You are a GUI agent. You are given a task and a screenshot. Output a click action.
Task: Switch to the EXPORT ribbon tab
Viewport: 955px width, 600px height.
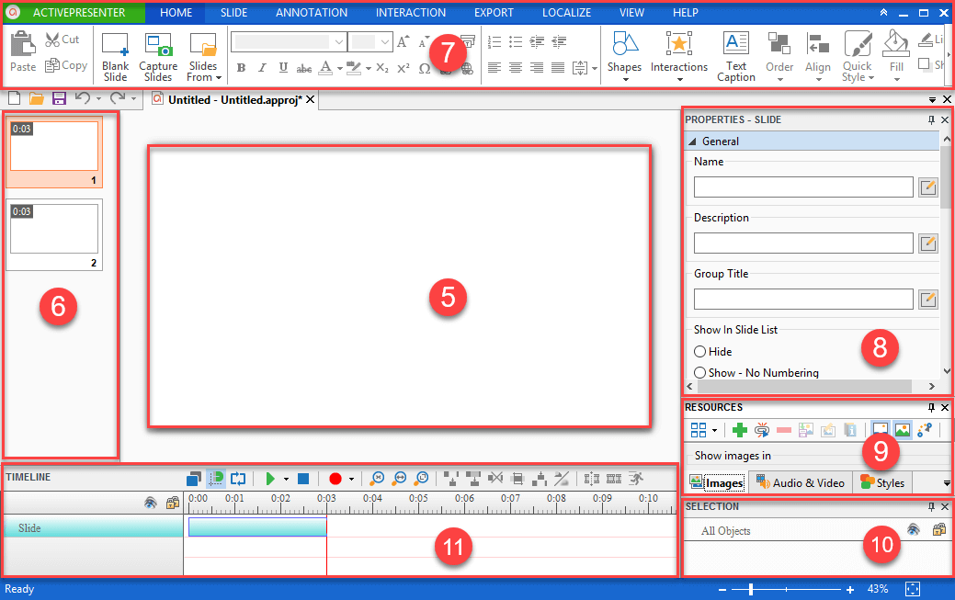pyautogui.click(x=494, y=12)
